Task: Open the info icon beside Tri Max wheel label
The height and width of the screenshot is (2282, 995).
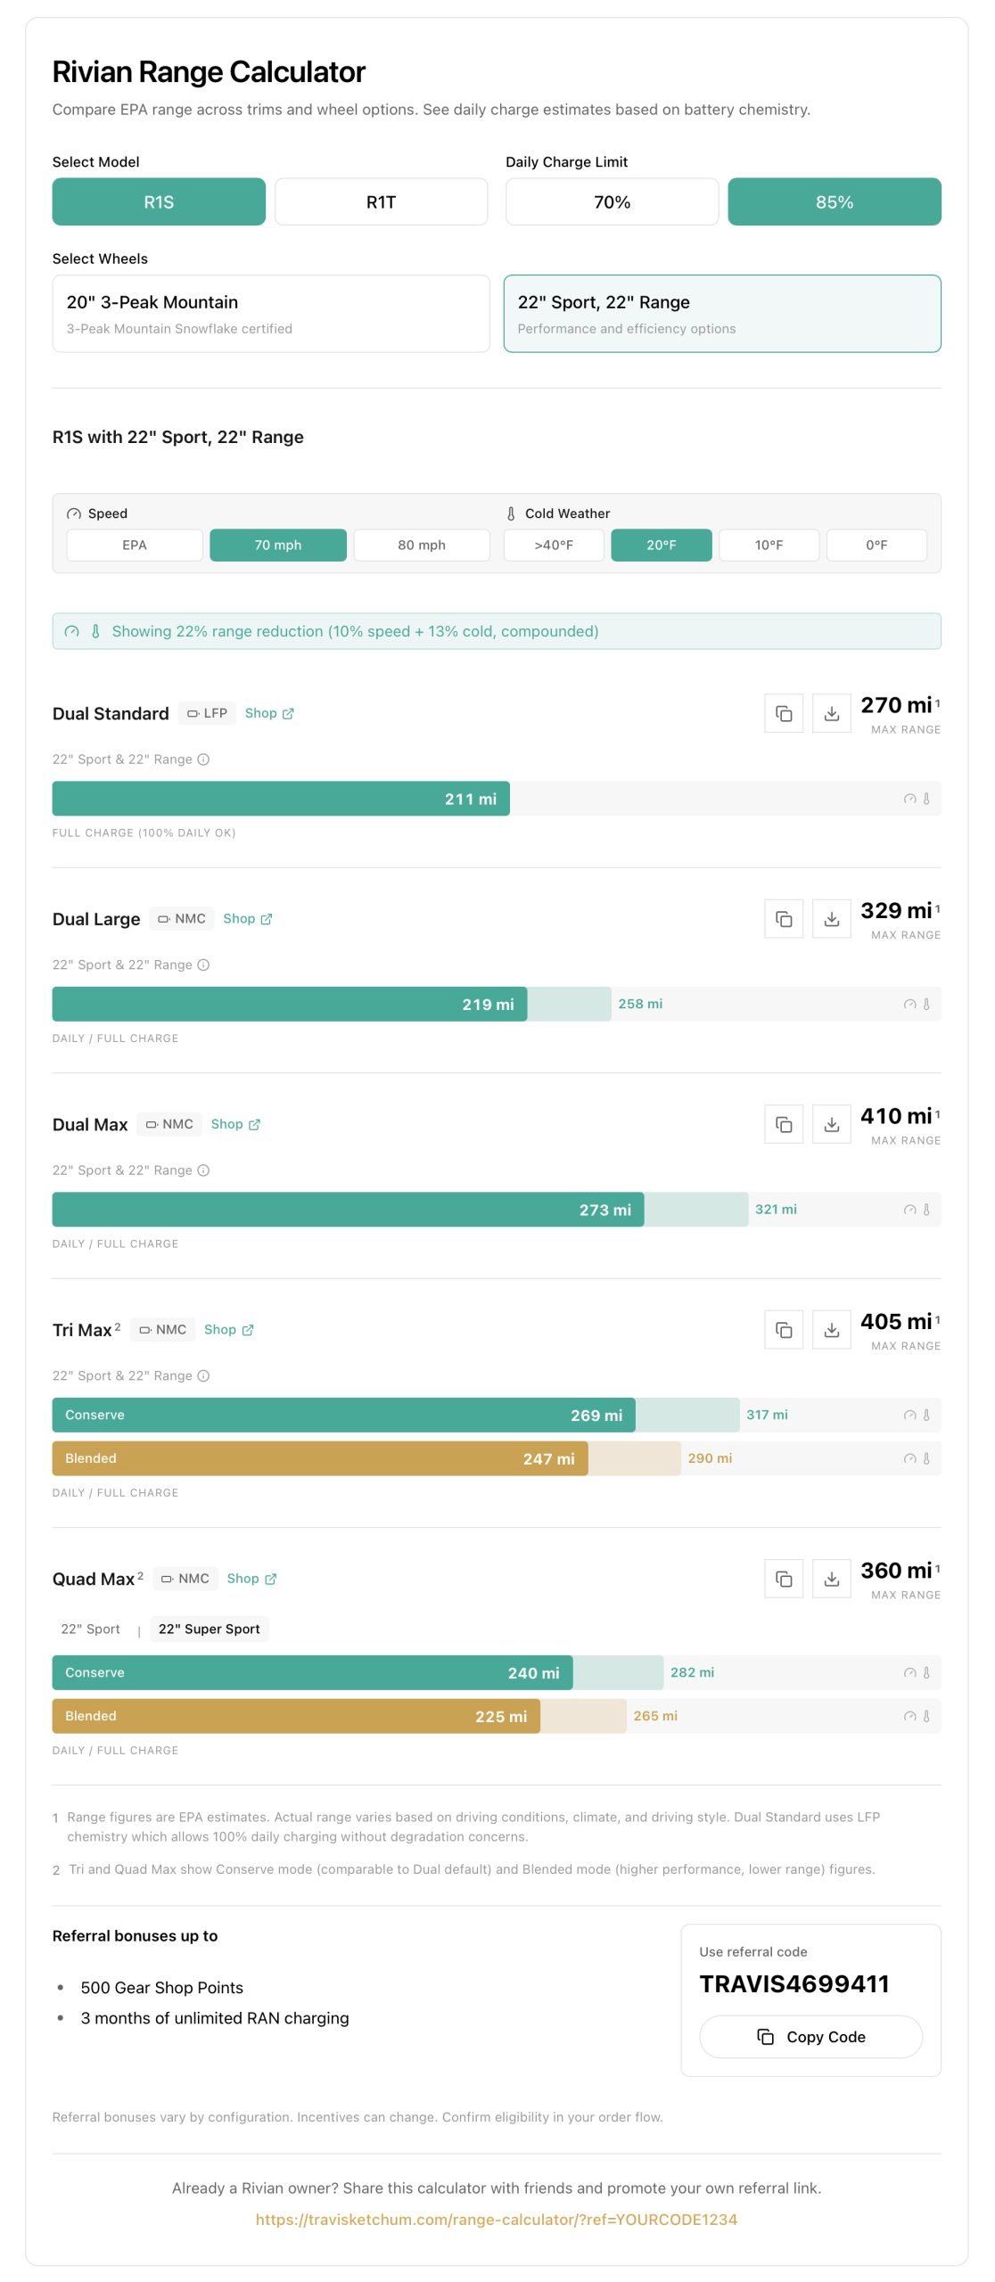Action: click(x=202, y=1375)
